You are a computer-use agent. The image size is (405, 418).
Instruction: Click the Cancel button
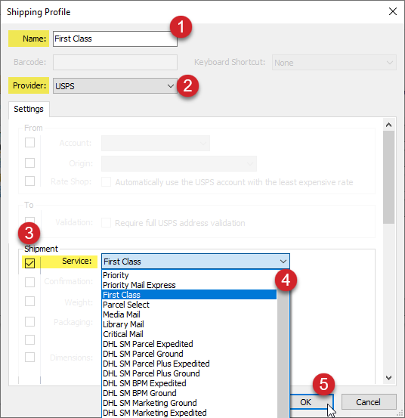click(x=369, y=402)
